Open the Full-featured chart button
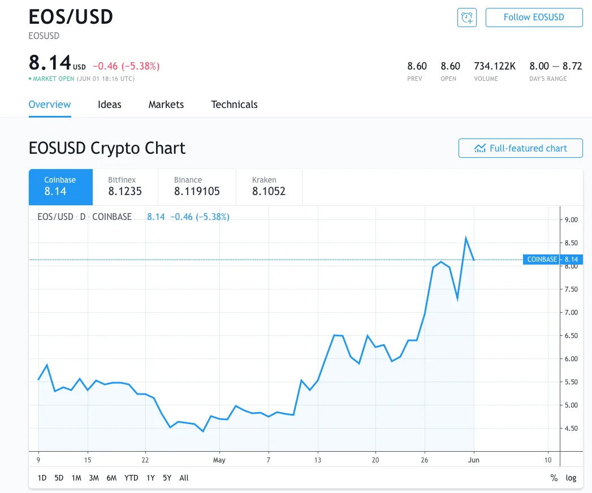592x493 pixels. click(x=520, y=148)
